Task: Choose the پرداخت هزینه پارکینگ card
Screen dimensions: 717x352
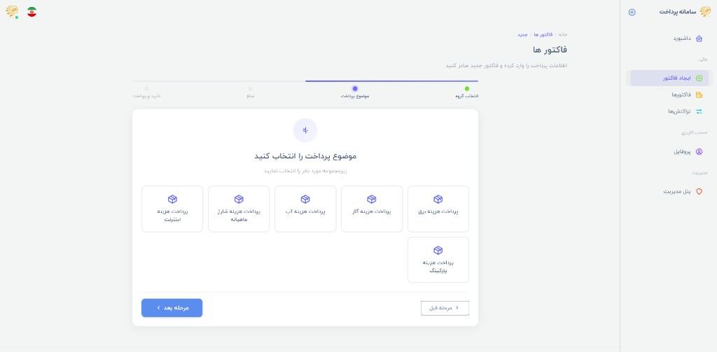Action: (x=438, y=260)
